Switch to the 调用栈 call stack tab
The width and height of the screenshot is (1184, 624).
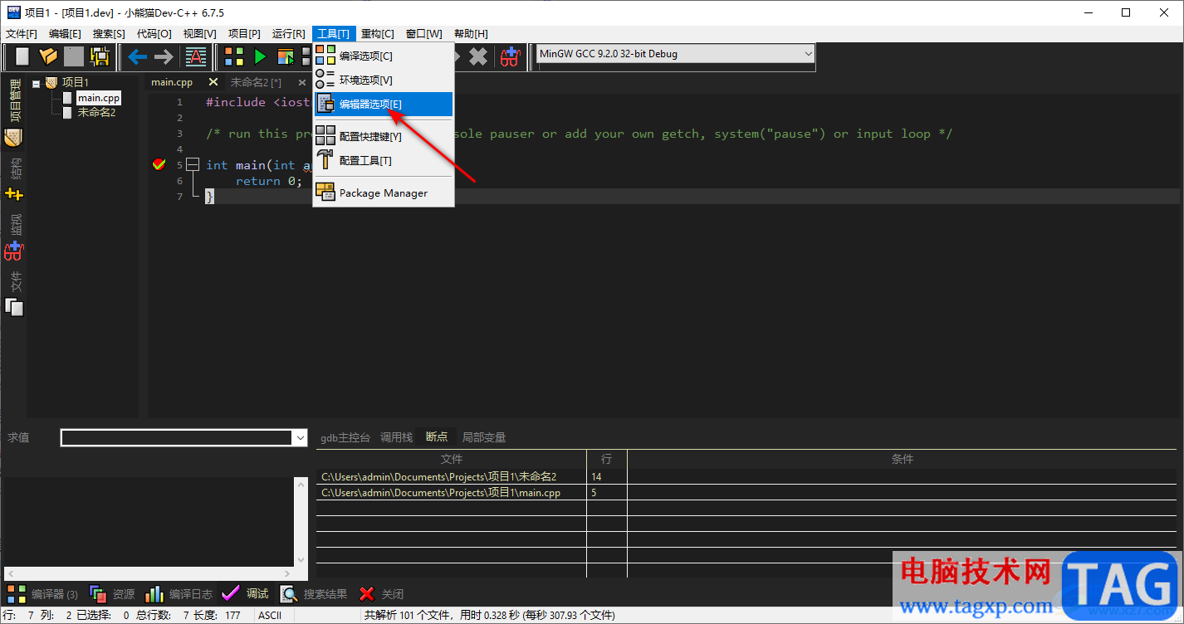(x=396, y=437)
